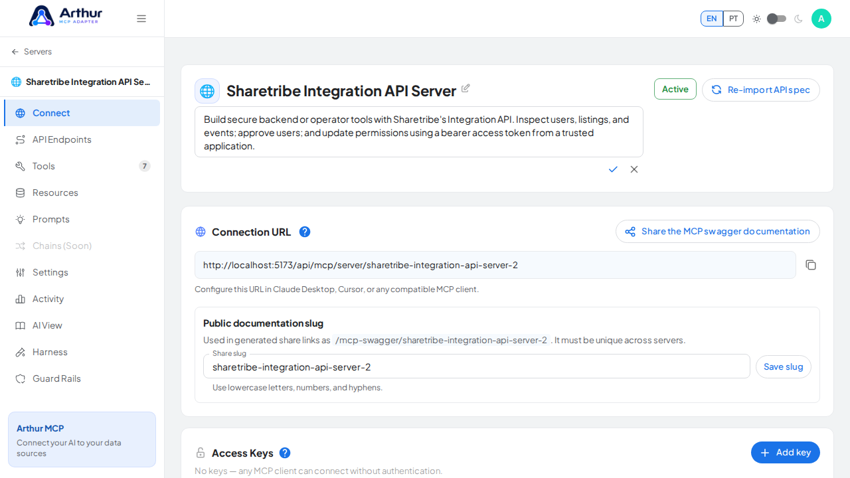Collapse sidebar with hamburger menu icon
The width and height of the screenshot is (850, 478).
coord(141,19)
